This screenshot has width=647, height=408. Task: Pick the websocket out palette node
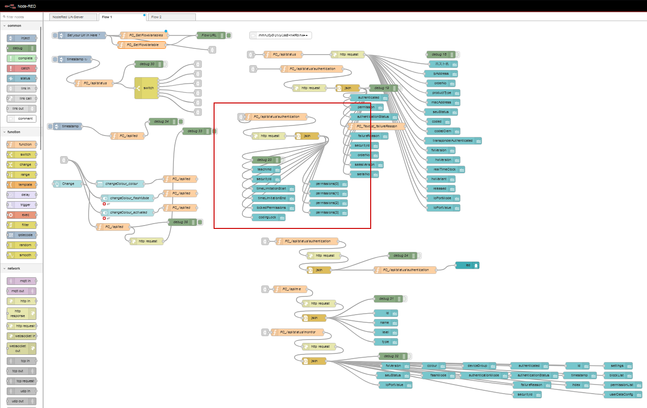pyautogui.click(x=22, y=348)
